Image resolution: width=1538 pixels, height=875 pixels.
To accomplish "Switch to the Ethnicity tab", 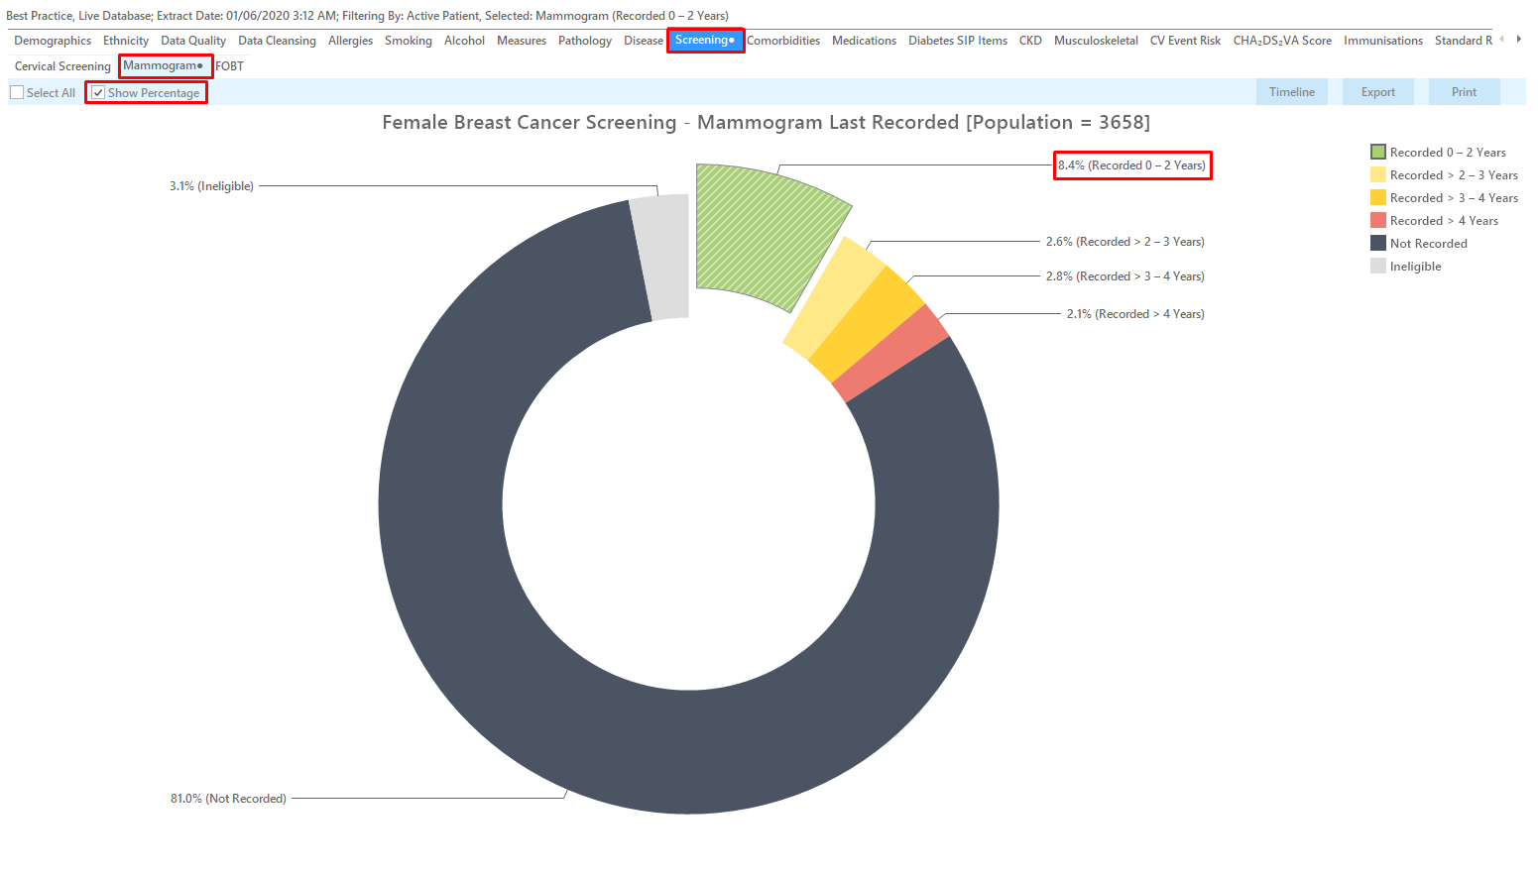I will tap(126, 41).
